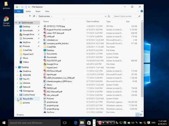The image size is (169, 126).
Task: Click the OneDrive cloud icon in sidebar
Action: pyautogui.click(x=21, y=71)
